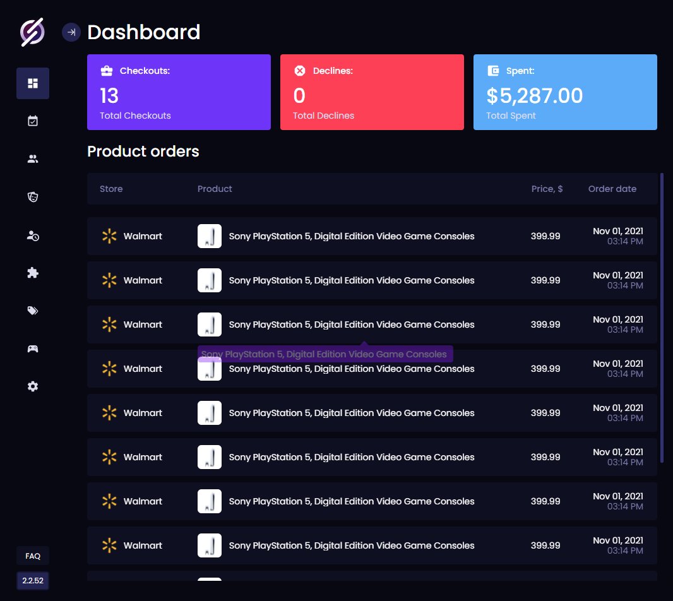
Task: Click the Order date column header
Action: click(612, 189)
